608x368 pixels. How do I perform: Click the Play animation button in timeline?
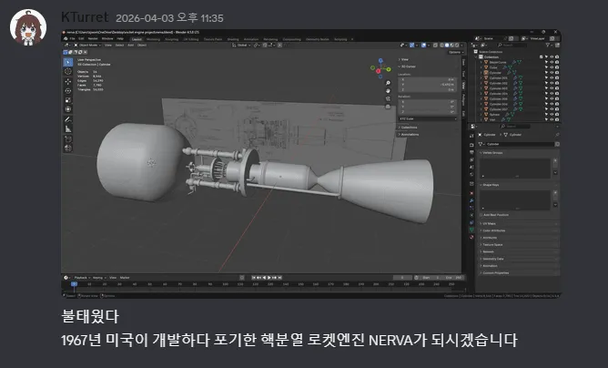[x=269, y=278]
